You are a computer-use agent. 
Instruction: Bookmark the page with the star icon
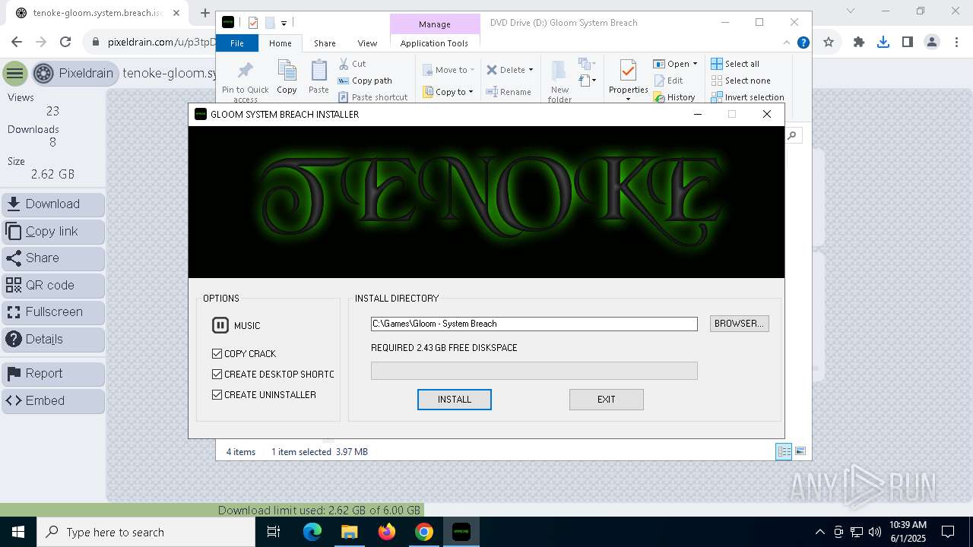pos(829,43)
